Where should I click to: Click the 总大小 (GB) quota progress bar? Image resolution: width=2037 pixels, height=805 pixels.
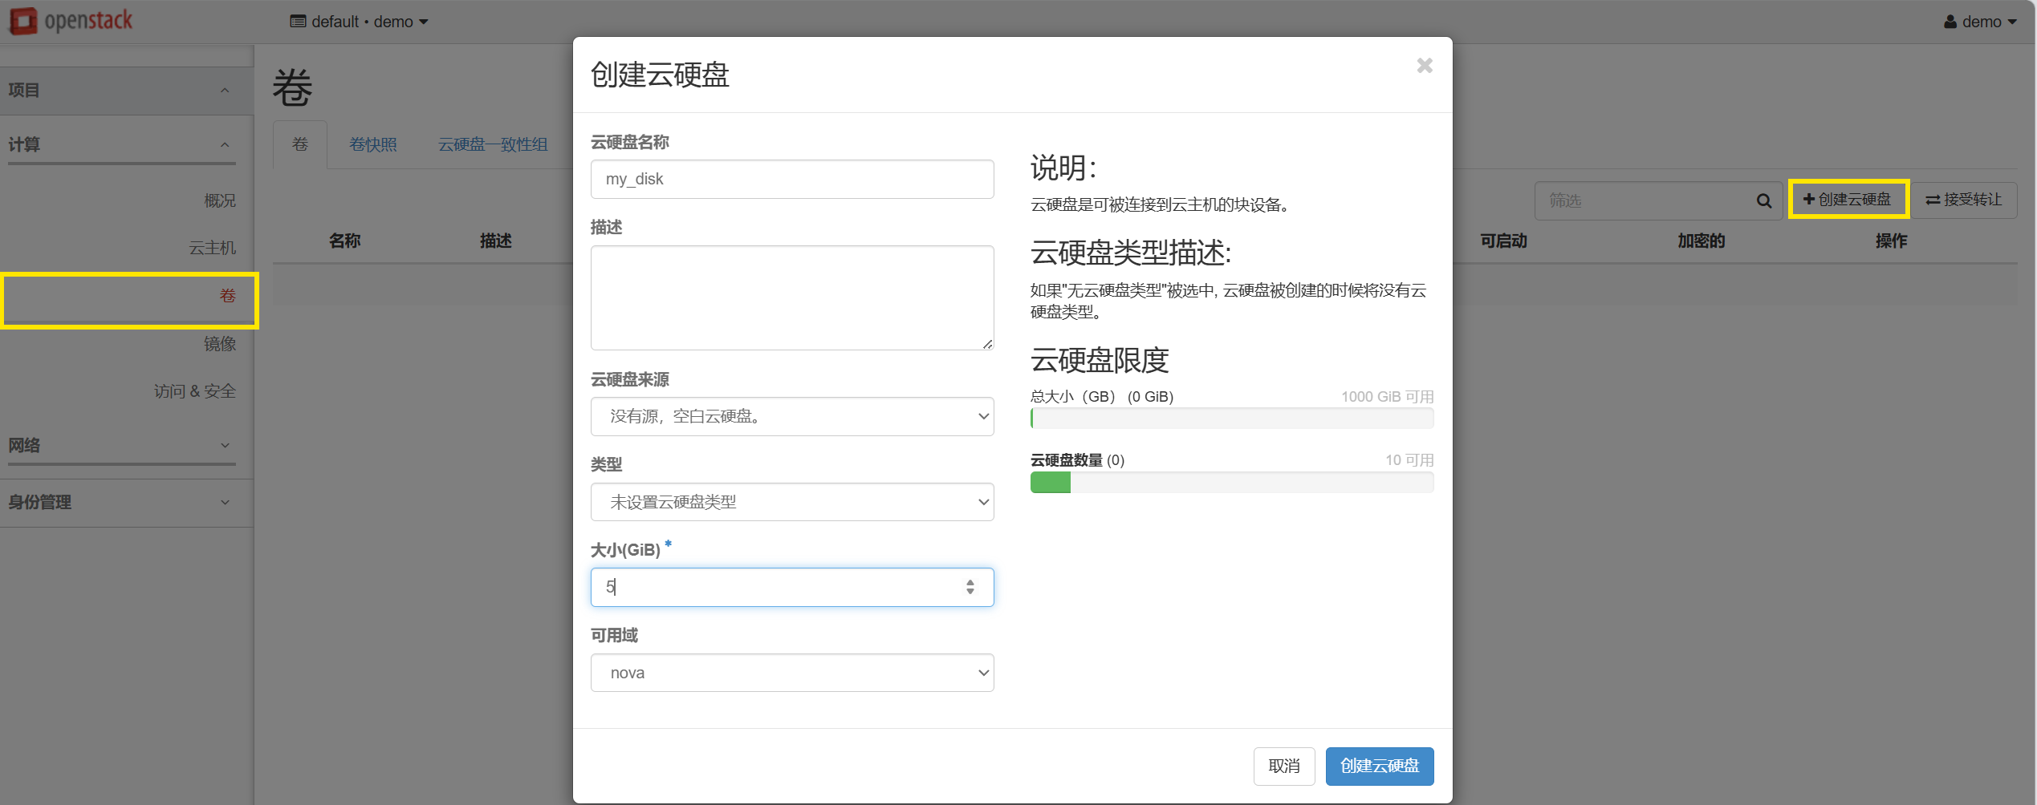tap(1232, 418)
